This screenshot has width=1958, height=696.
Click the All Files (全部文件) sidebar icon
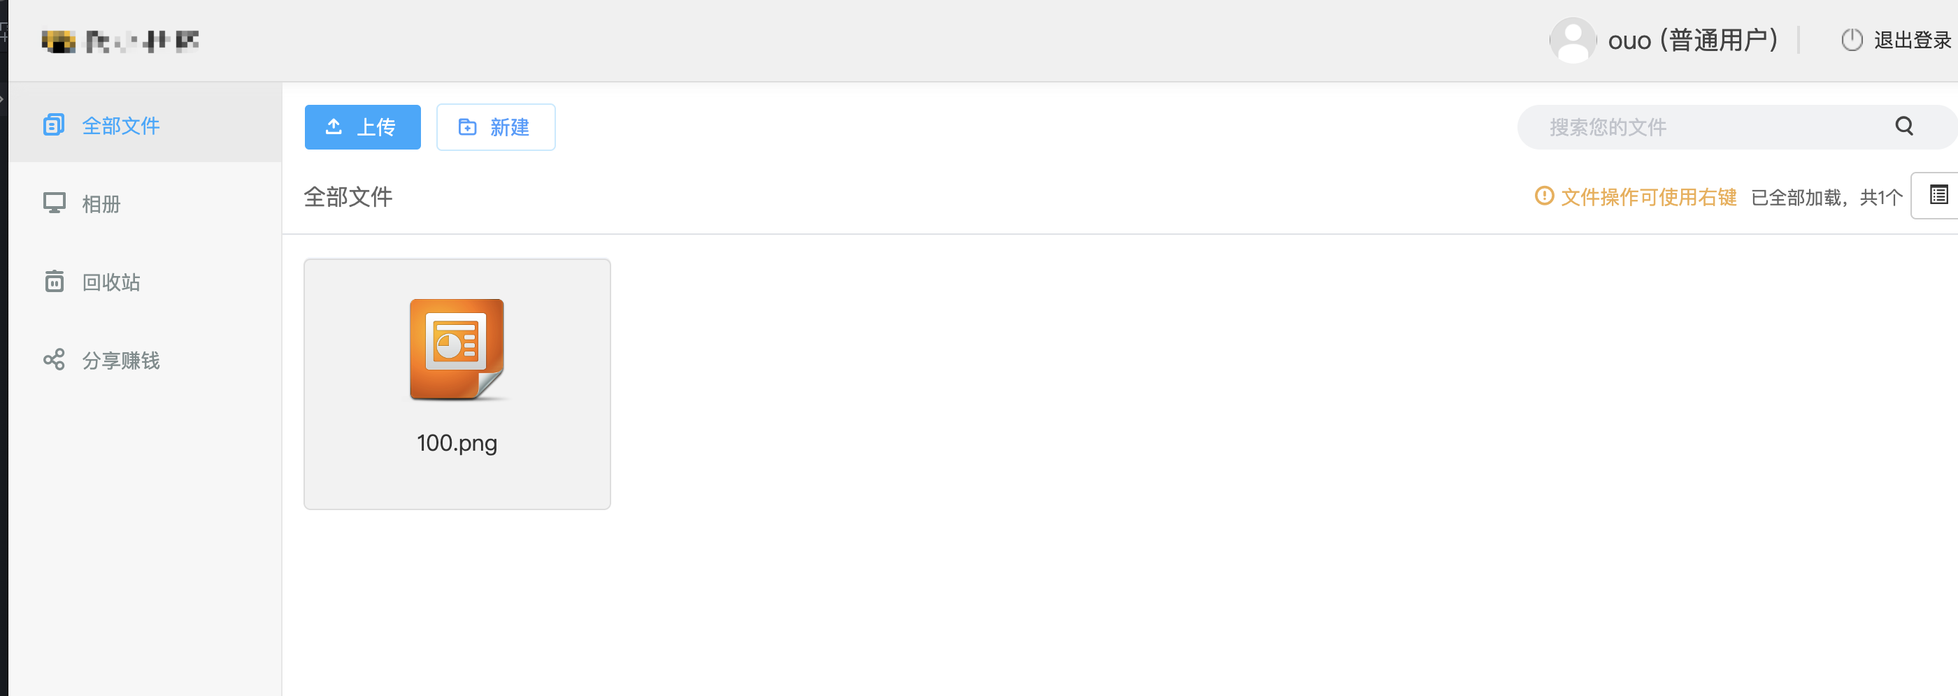pos(54,124)
